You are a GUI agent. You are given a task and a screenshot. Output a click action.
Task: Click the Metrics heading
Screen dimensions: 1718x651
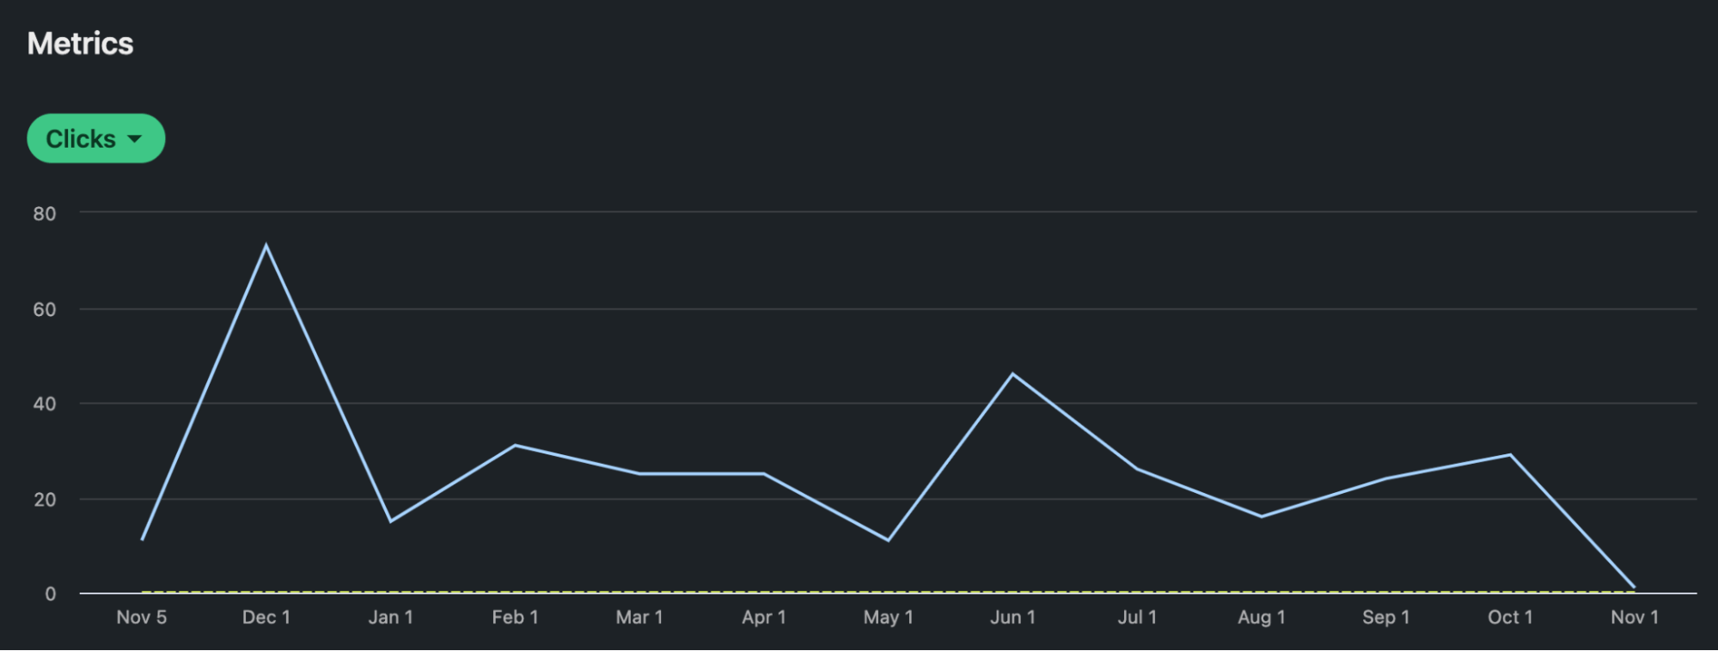click(80, 44)
